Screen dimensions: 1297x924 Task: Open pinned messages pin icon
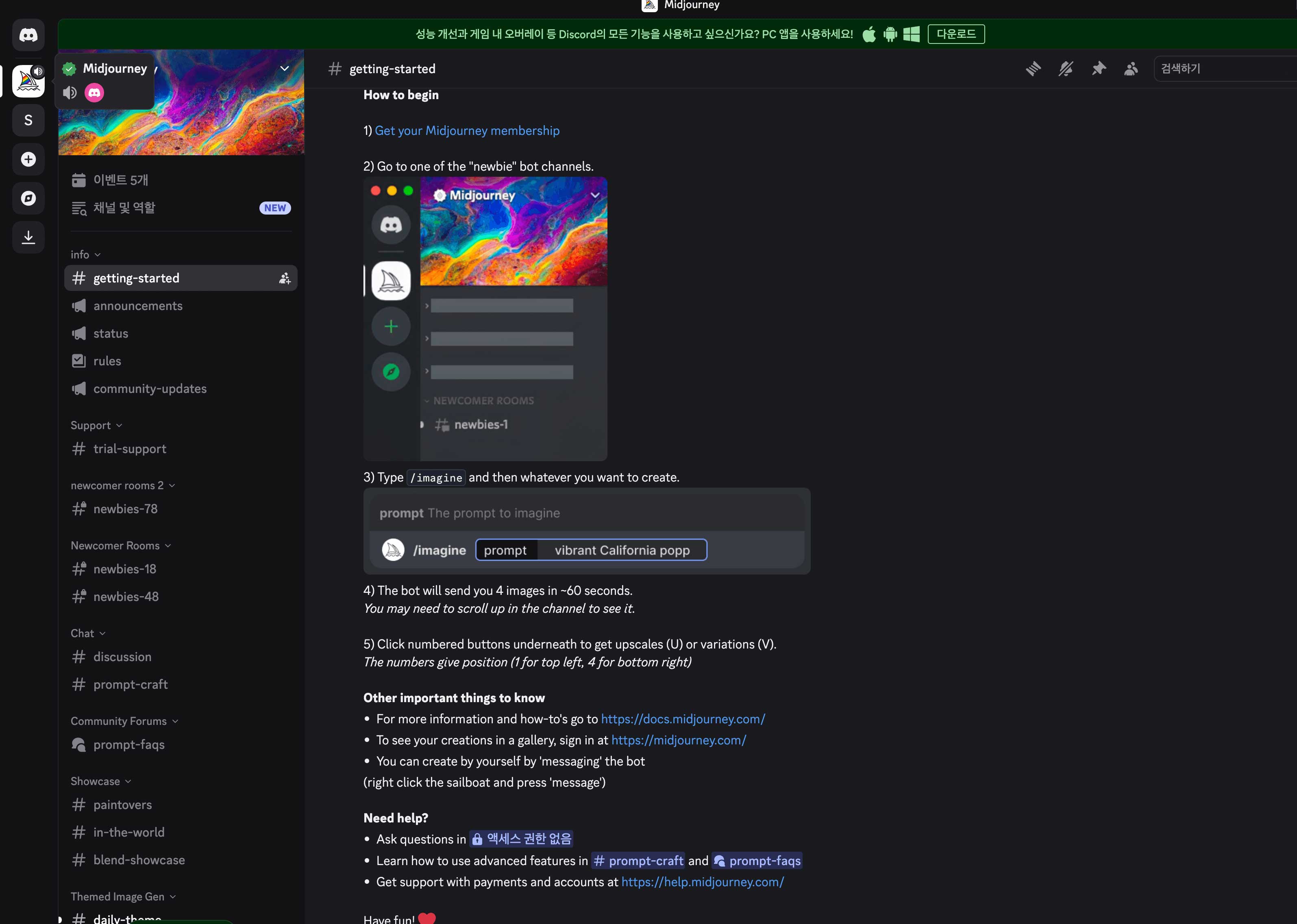click(1098, 69)
